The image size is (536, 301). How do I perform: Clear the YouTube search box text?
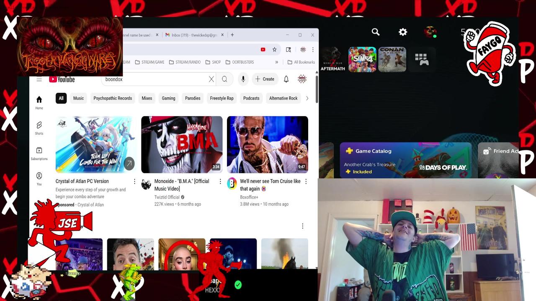pyautogui.click(x=211, y=79)
